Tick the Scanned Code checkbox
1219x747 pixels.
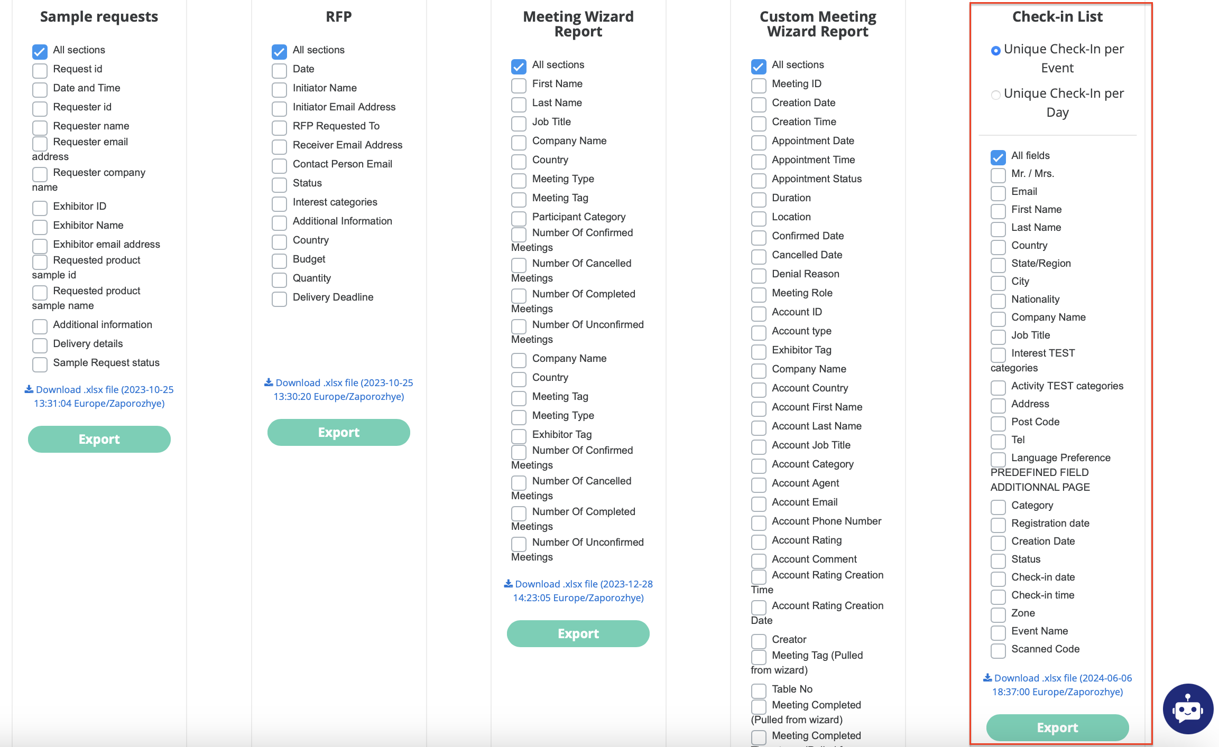[998, 650]
